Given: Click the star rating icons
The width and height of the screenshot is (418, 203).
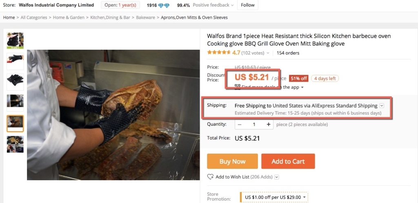Looking at the screenshot, I should click(x=219, y=53).
